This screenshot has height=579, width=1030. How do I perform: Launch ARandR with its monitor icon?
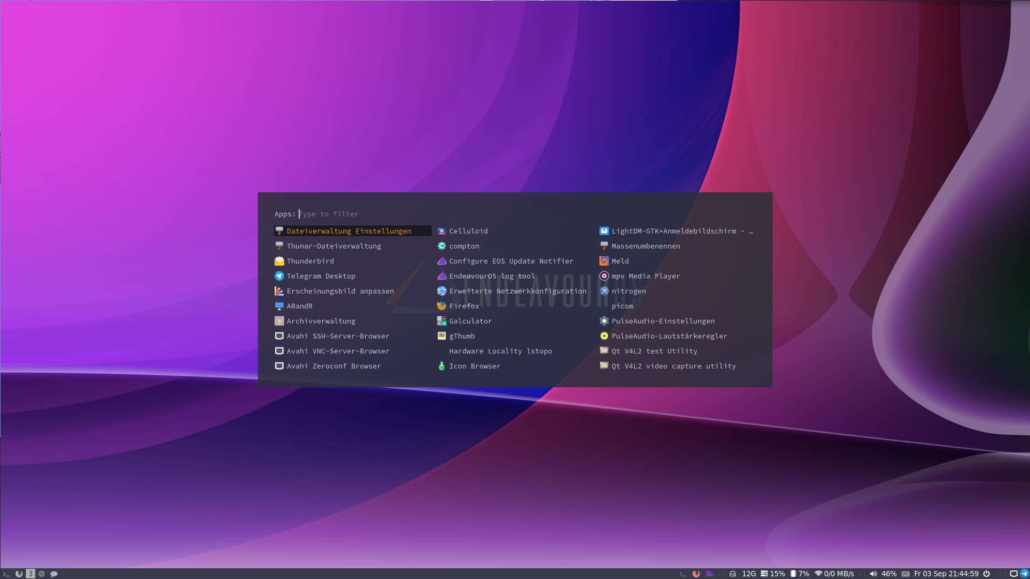(x=279, y=306)
